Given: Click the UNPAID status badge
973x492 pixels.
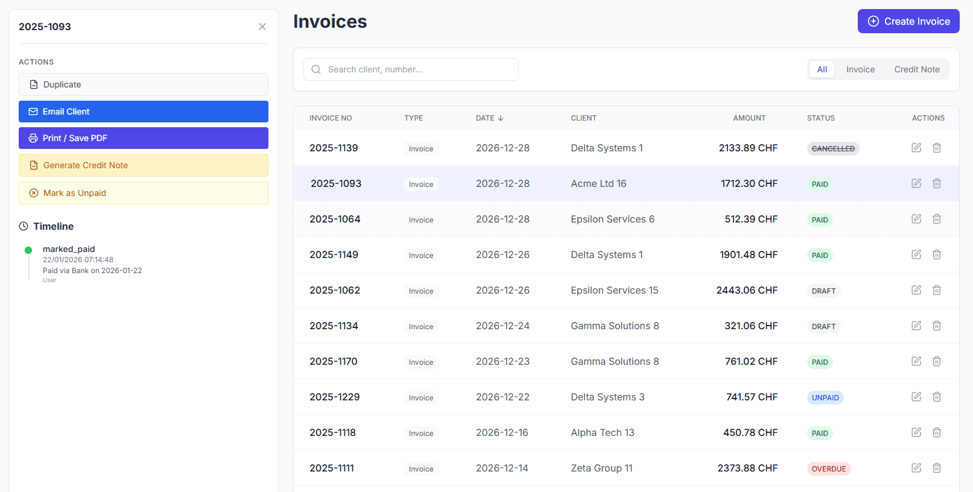Looking at the screenshot, I should pyautogui.click(x=825, y=397).
